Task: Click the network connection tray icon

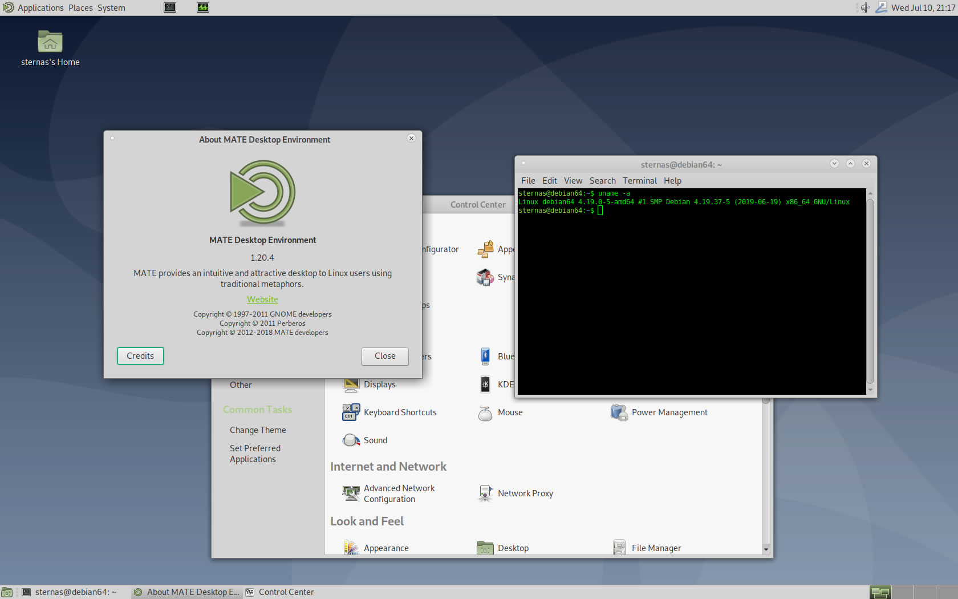Action: pos(881,7)
